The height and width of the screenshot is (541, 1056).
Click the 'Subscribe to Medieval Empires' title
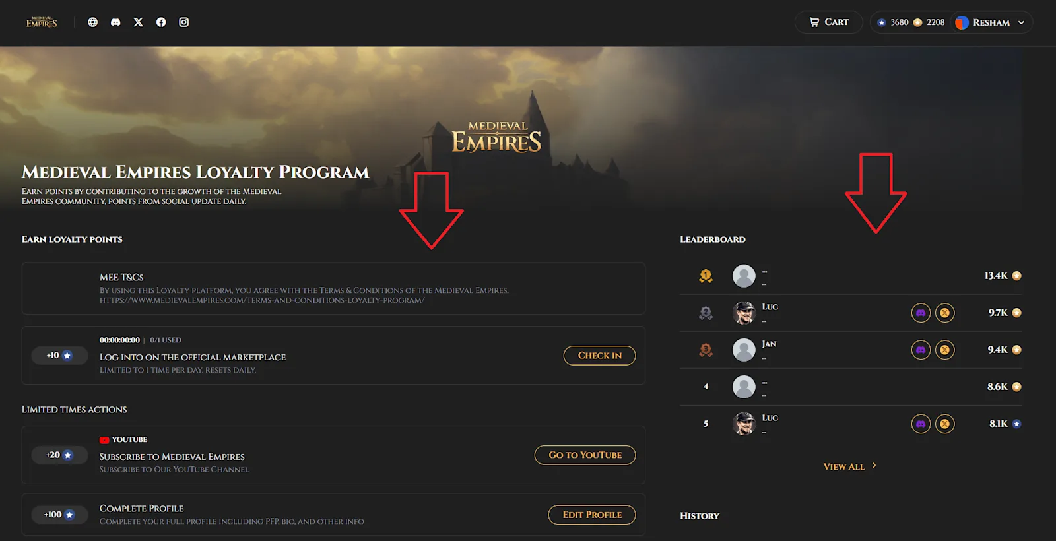click(x=172, y=457)
